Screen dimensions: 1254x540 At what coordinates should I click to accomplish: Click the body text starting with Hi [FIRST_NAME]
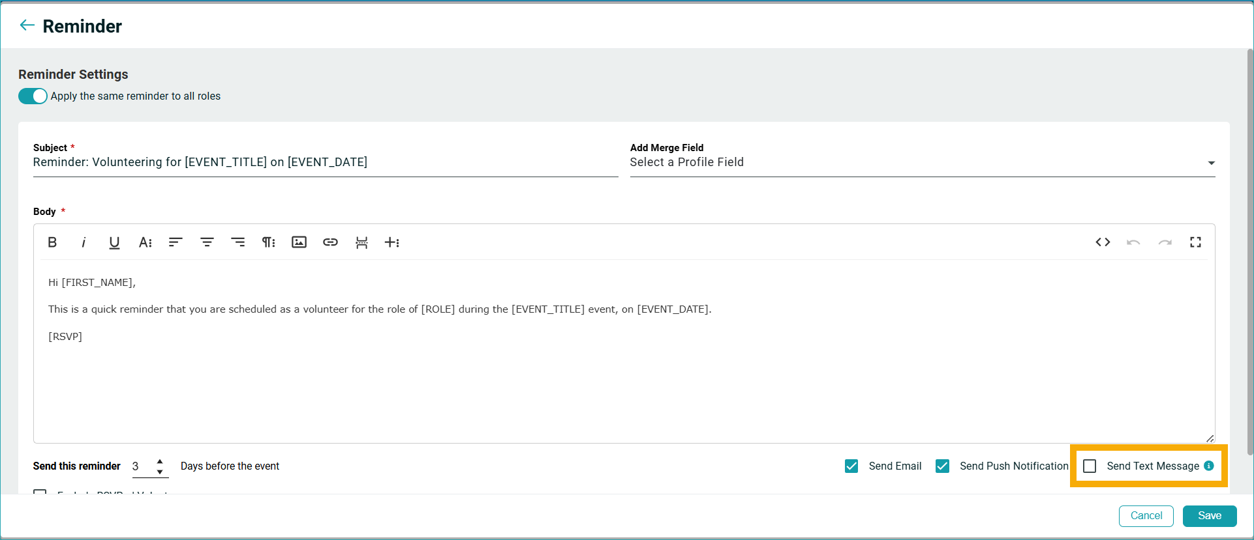[92, 283]
